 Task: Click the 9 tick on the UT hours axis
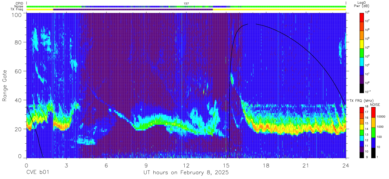tap(146, 165)
